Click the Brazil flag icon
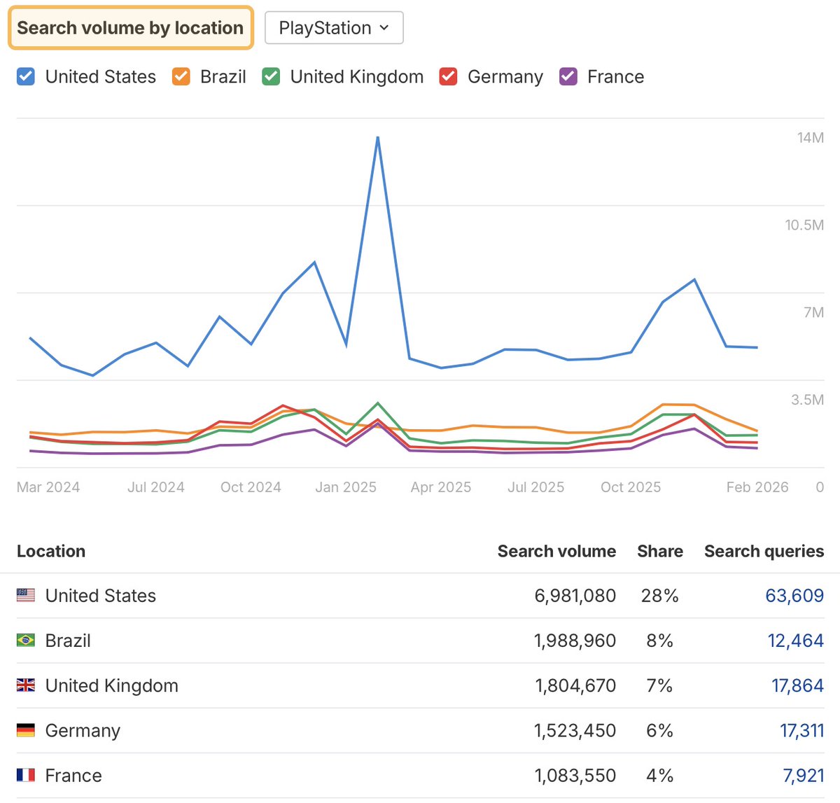Image resolution: width=840 pixels, height=803 pixels. tap(25, 640)
